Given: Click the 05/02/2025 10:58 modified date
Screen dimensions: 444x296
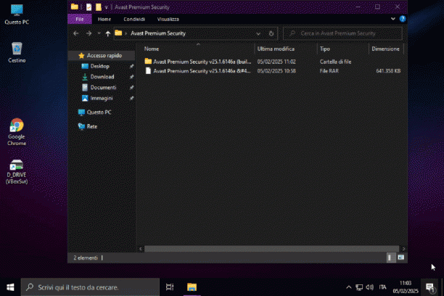Looking at the screenshot, I should pos(276,71).
